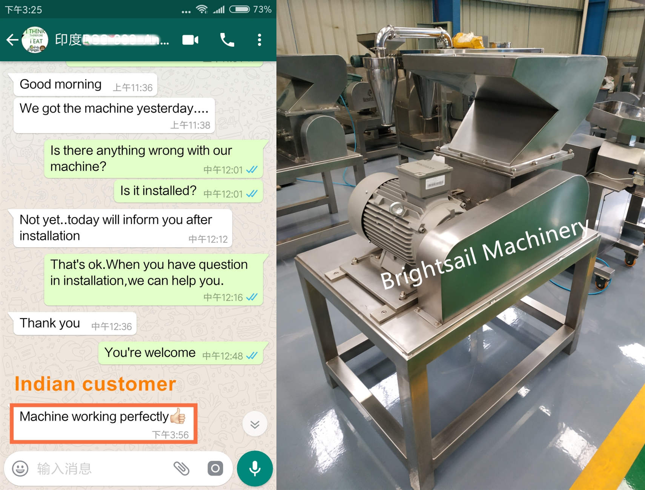Tap the battery indicator in status bar

[x=240, y=9]
